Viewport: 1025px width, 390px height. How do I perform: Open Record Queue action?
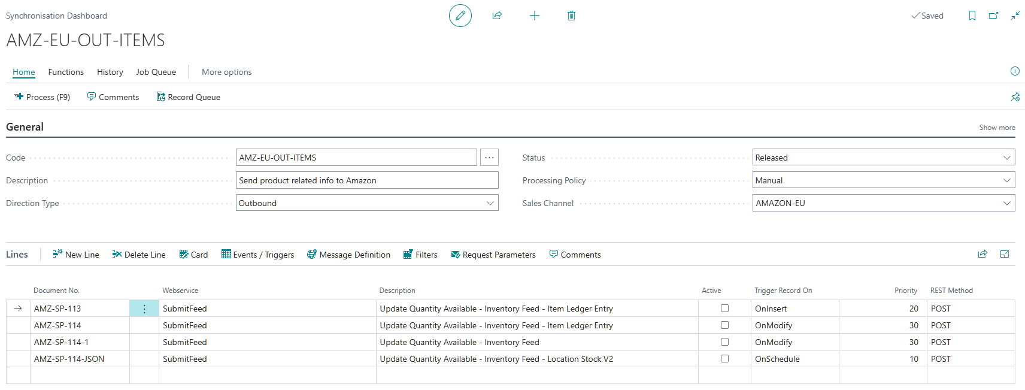(x=189, y=97)
